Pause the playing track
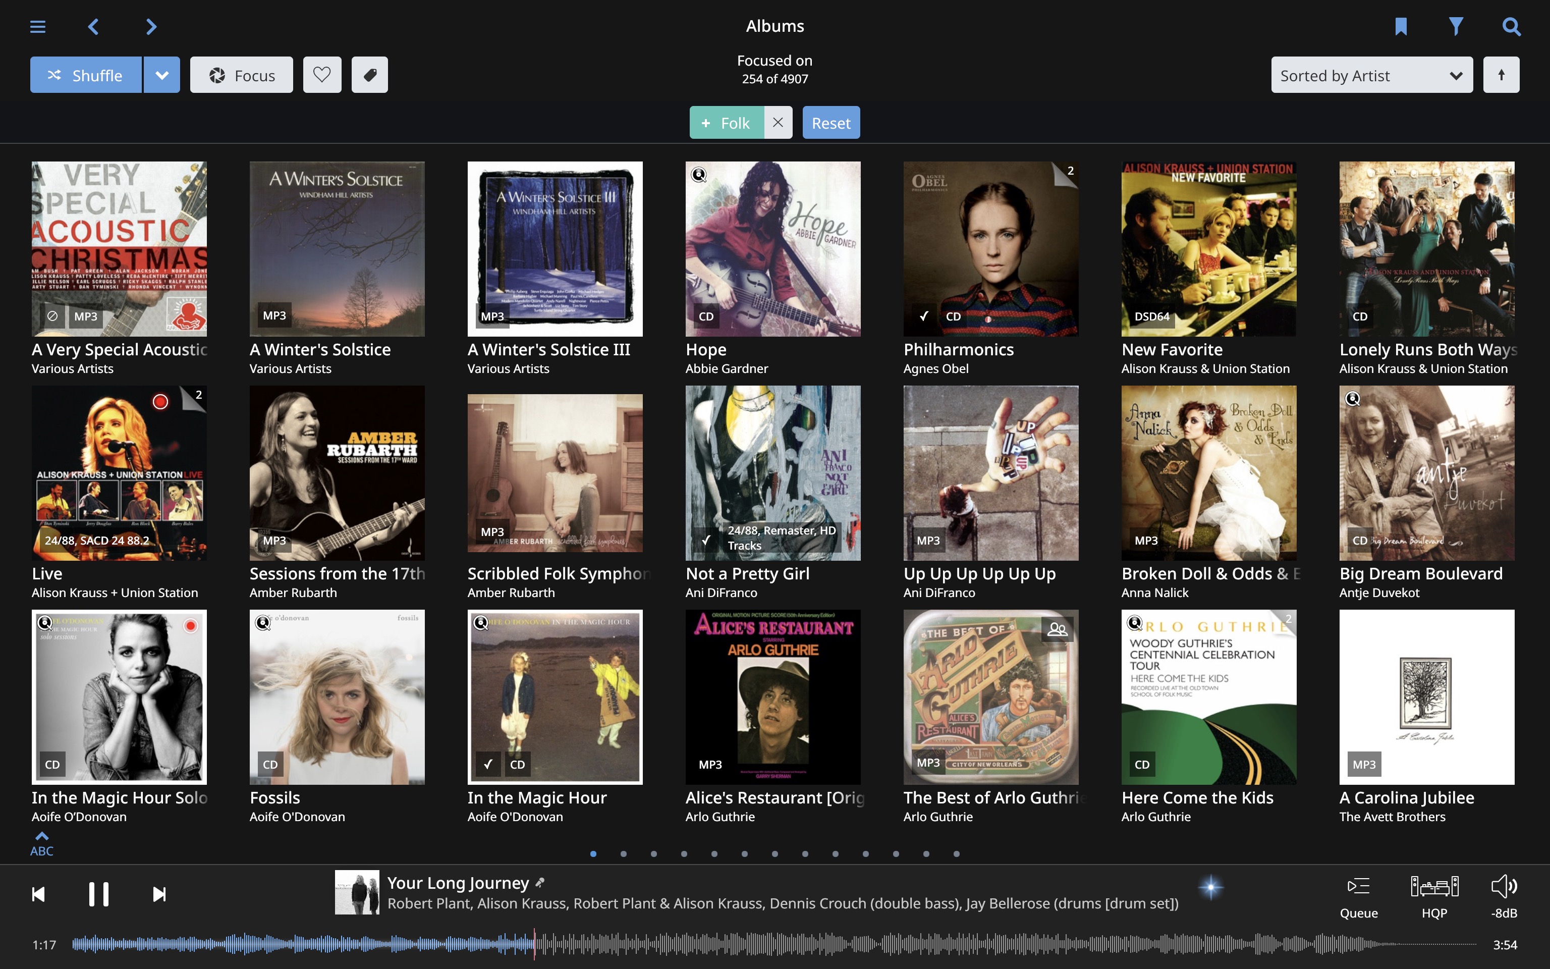This screenshot has width=1550, height=969. (x=98, y=894)
